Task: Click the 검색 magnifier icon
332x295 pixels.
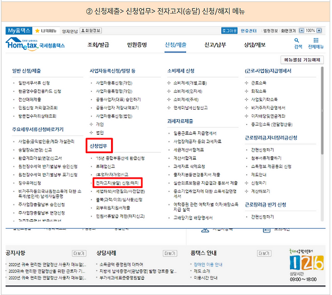Action: click(x=298, y=40)
